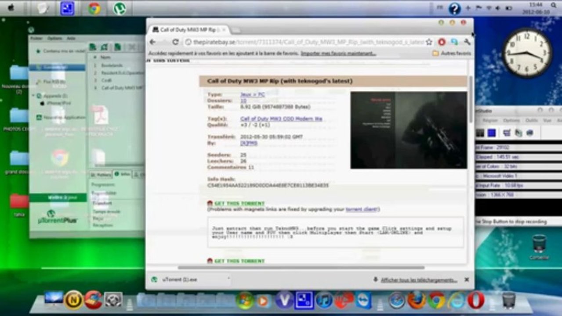Image resolution: width=562 pixels, height=316 pixels.
Task: Click uTorrent create new torrent icon
Action: pyautogui.click(x=118, y=47)
